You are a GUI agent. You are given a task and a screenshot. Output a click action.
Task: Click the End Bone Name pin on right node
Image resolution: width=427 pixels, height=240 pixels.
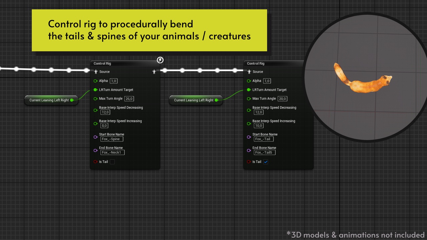click(249, 150)
